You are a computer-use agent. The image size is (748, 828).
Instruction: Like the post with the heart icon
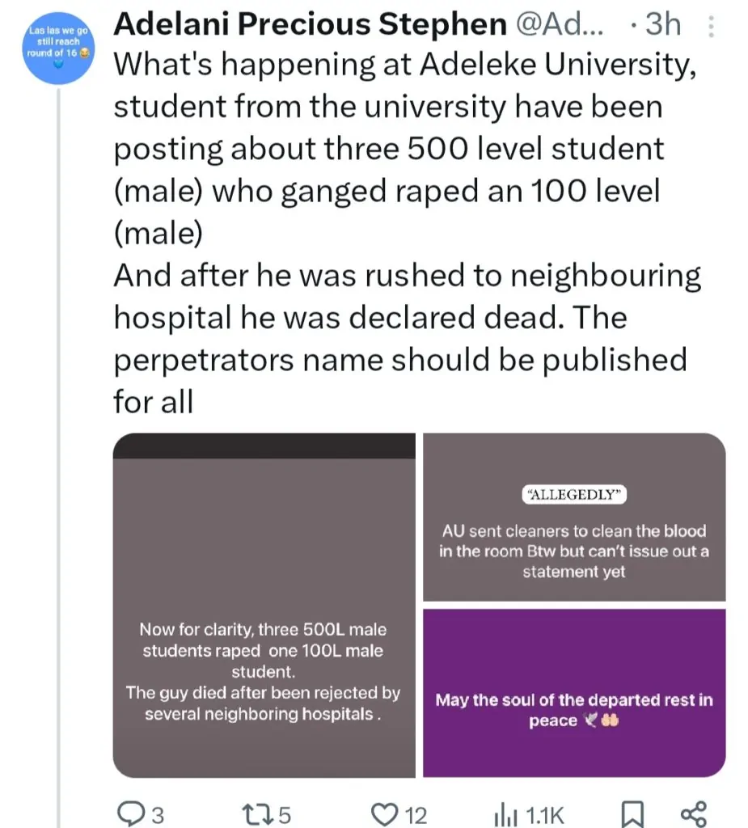(387, 813)
